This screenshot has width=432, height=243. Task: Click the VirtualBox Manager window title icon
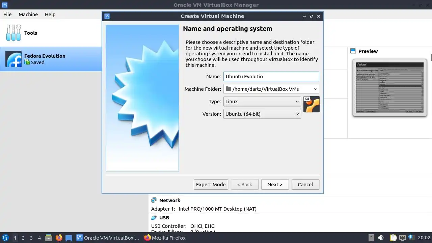5,5
